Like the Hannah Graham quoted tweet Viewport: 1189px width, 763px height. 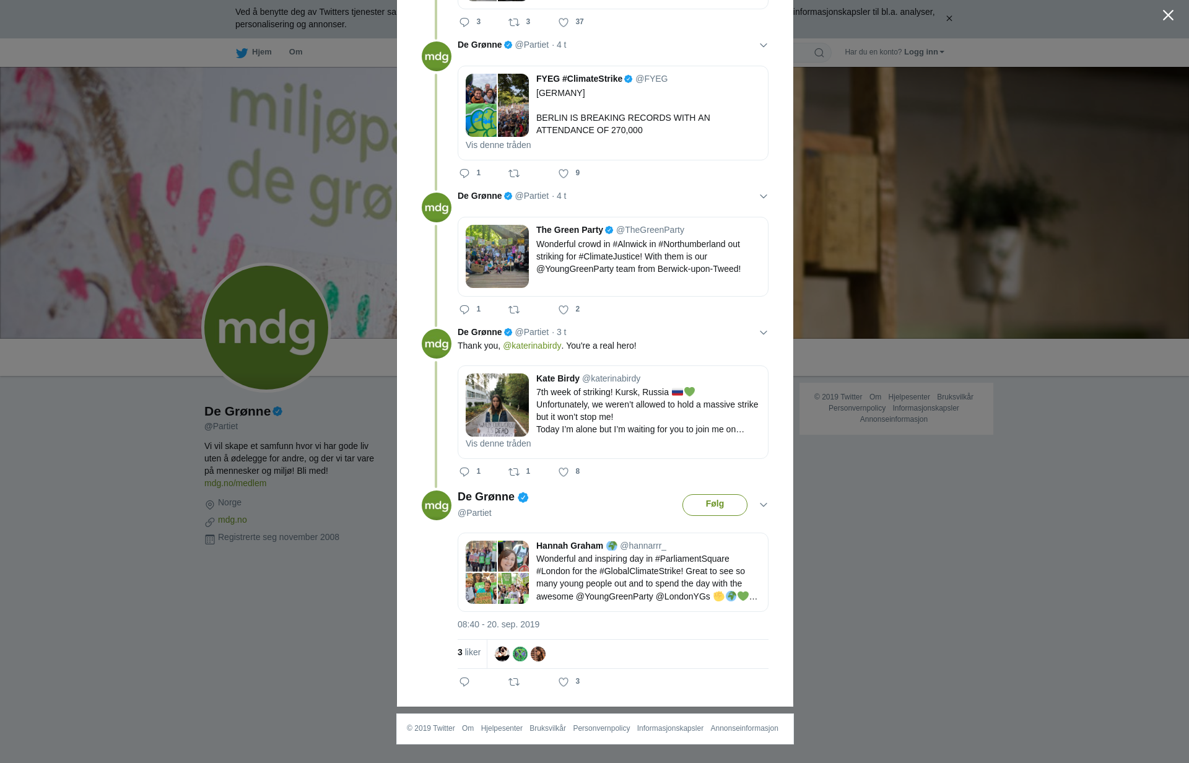564,682
